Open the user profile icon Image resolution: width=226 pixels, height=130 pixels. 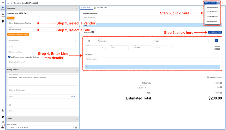[3, 127]
